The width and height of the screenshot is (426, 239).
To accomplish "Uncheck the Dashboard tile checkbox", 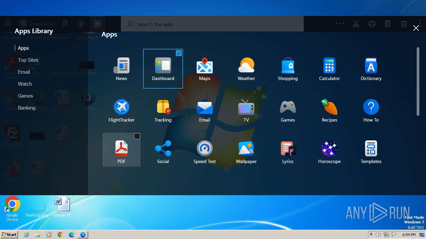I will tap(179, 53).
